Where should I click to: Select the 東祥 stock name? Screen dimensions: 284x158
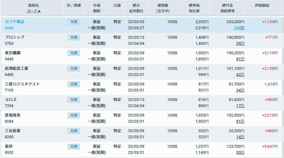[9, 146]
